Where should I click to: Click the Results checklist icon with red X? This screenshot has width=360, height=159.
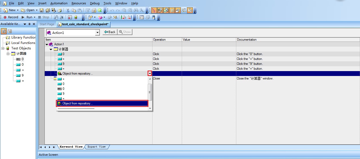(70, 17)
